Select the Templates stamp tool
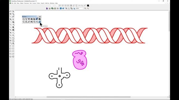This screenshot has width=179, height=100. [13, 43]
